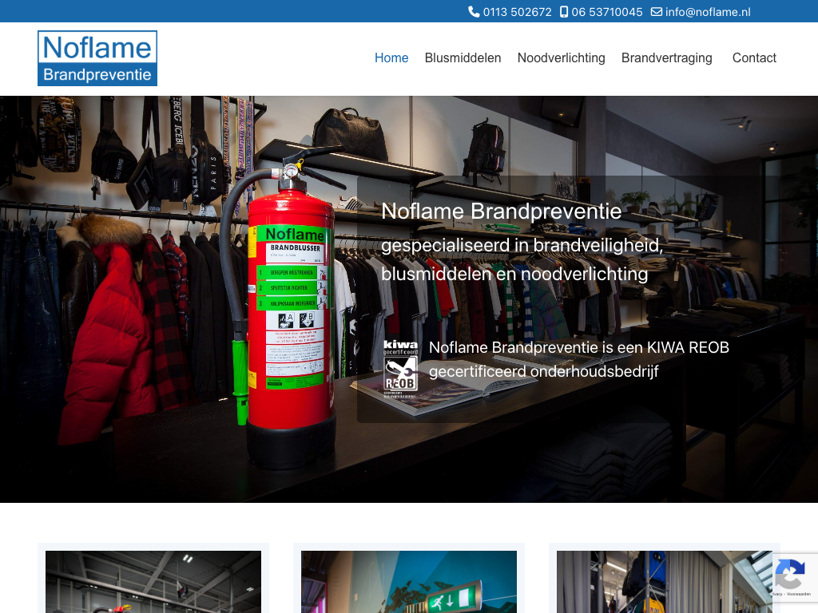Screen dimensions: 818x613
Task: Open the Blusmiddelen menu item
Action: point(463,58)
